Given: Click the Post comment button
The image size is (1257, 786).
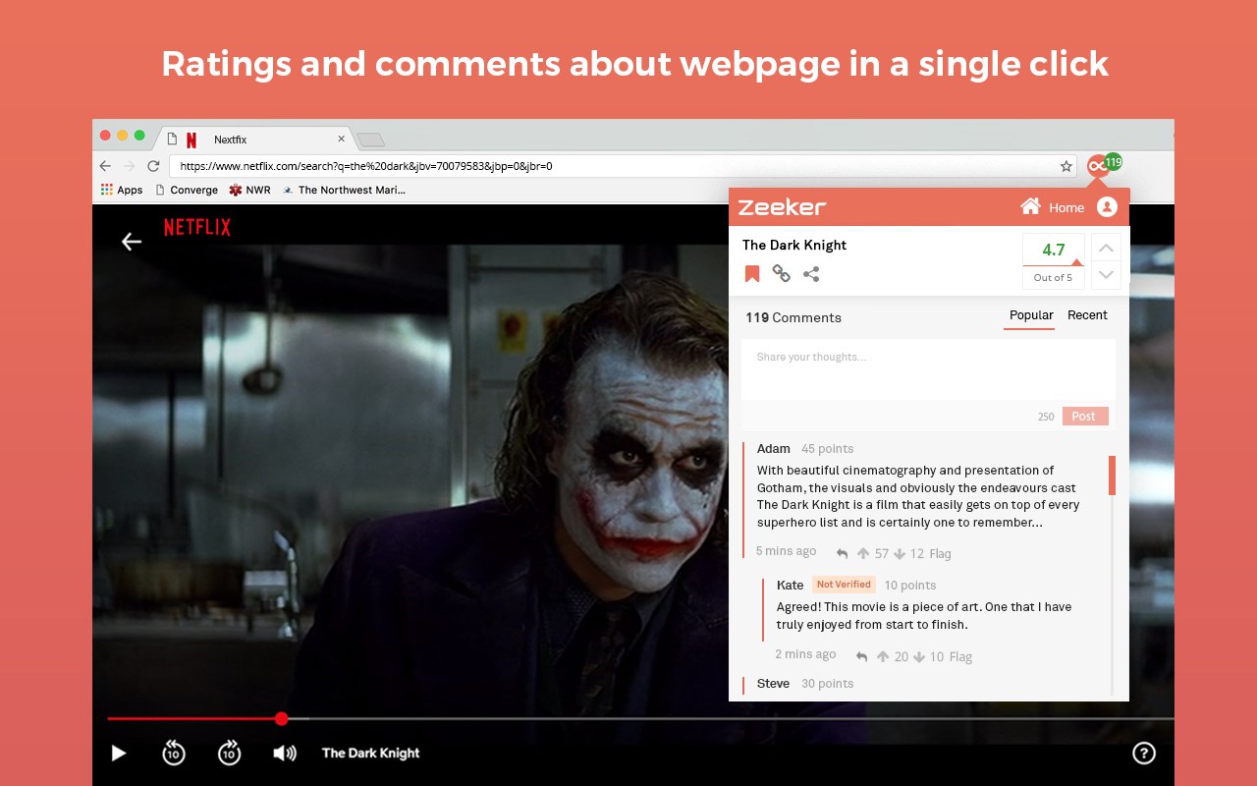Looking at the screenshot, I should click(1085, 417).
